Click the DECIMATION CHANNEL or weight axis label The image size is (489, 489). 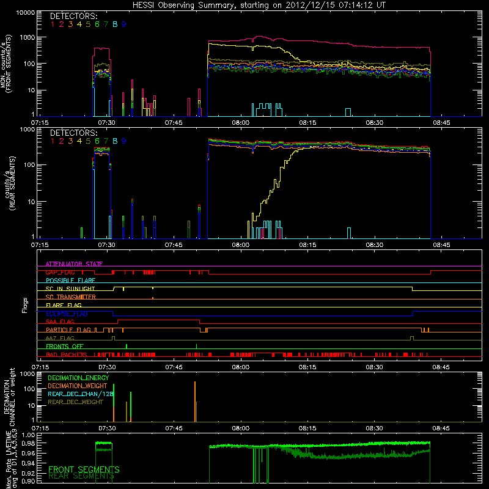point(9,397)
